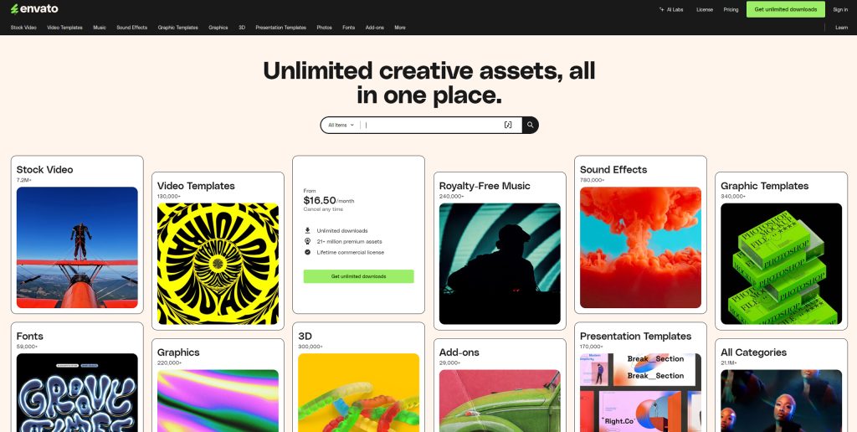Image resolution: width=857 pixels, height=432 pixels.
Task: Click the download arrow icon beside Unlimited downloads
Action: (307, 231)
